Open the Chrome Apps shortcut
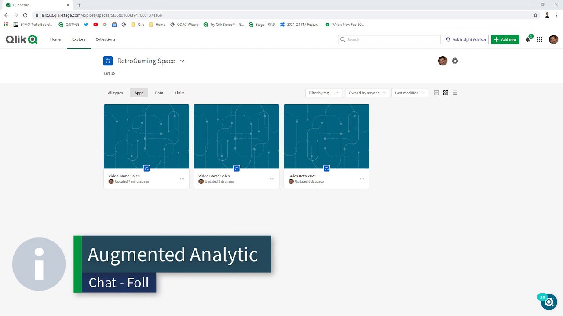Screen dimensions: 563x316 [x=6, y=25]
